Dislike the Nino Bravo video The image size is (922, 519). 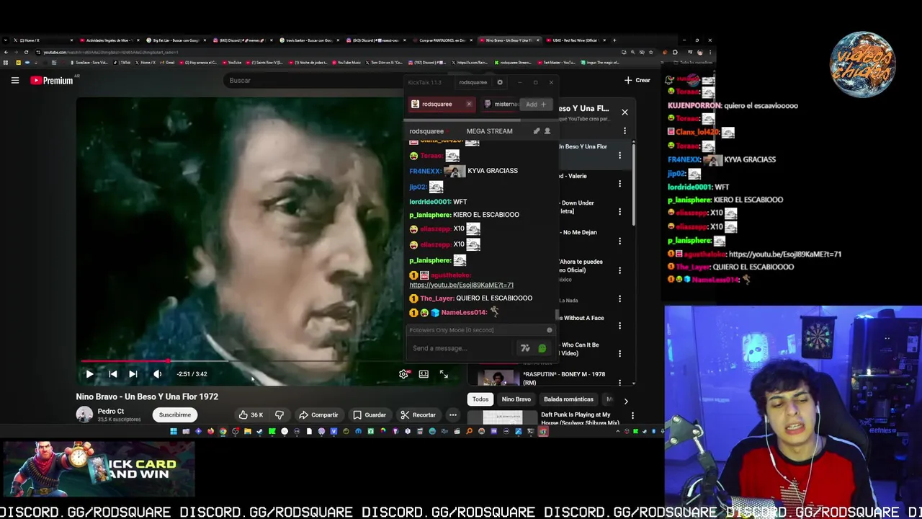click(x=279, y=414)
